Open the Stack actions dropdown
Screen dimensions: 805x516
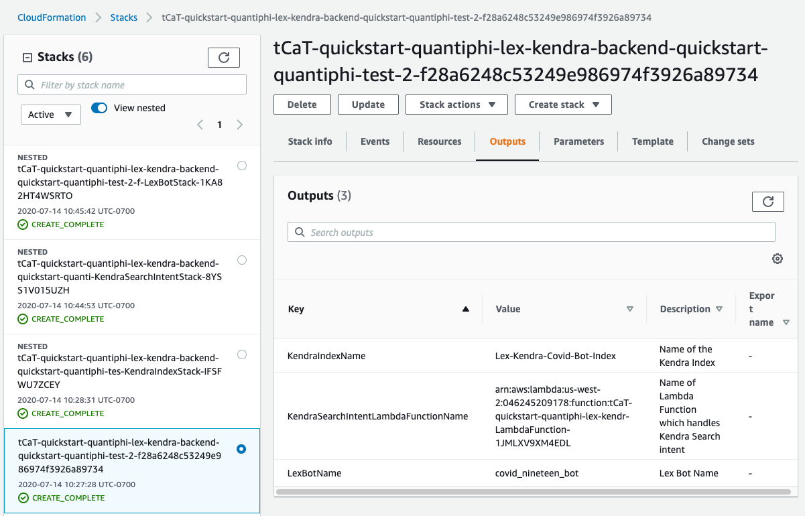tap(458, 105)
